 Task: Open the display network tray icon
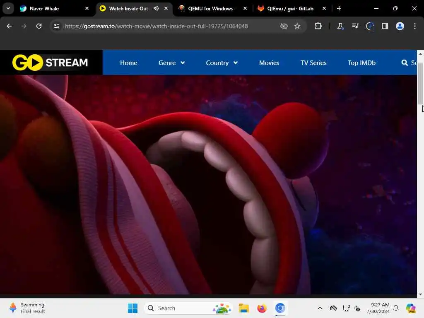pos(346,308)
